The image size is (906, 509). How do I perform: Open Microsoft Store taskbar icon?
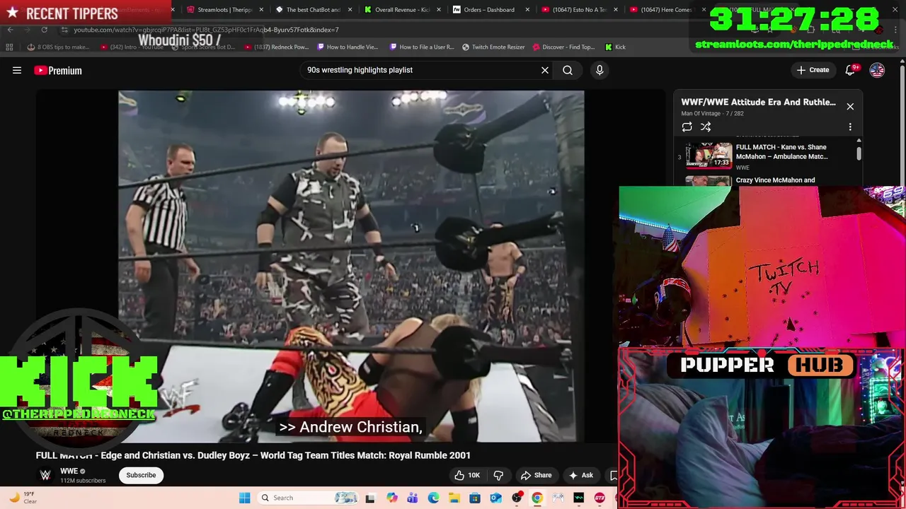pyautogui.click(x=475, y=498)
